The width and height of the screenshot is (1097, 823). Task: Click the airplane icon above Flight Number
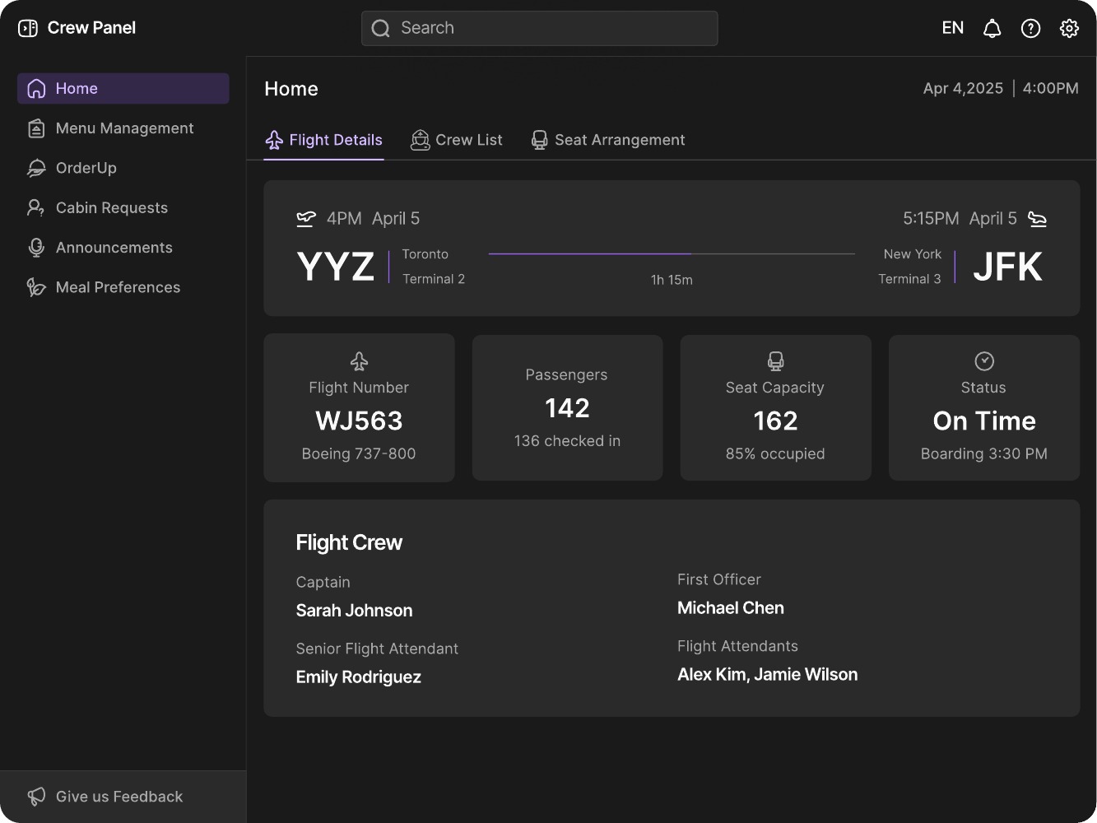tap(359, 361)
